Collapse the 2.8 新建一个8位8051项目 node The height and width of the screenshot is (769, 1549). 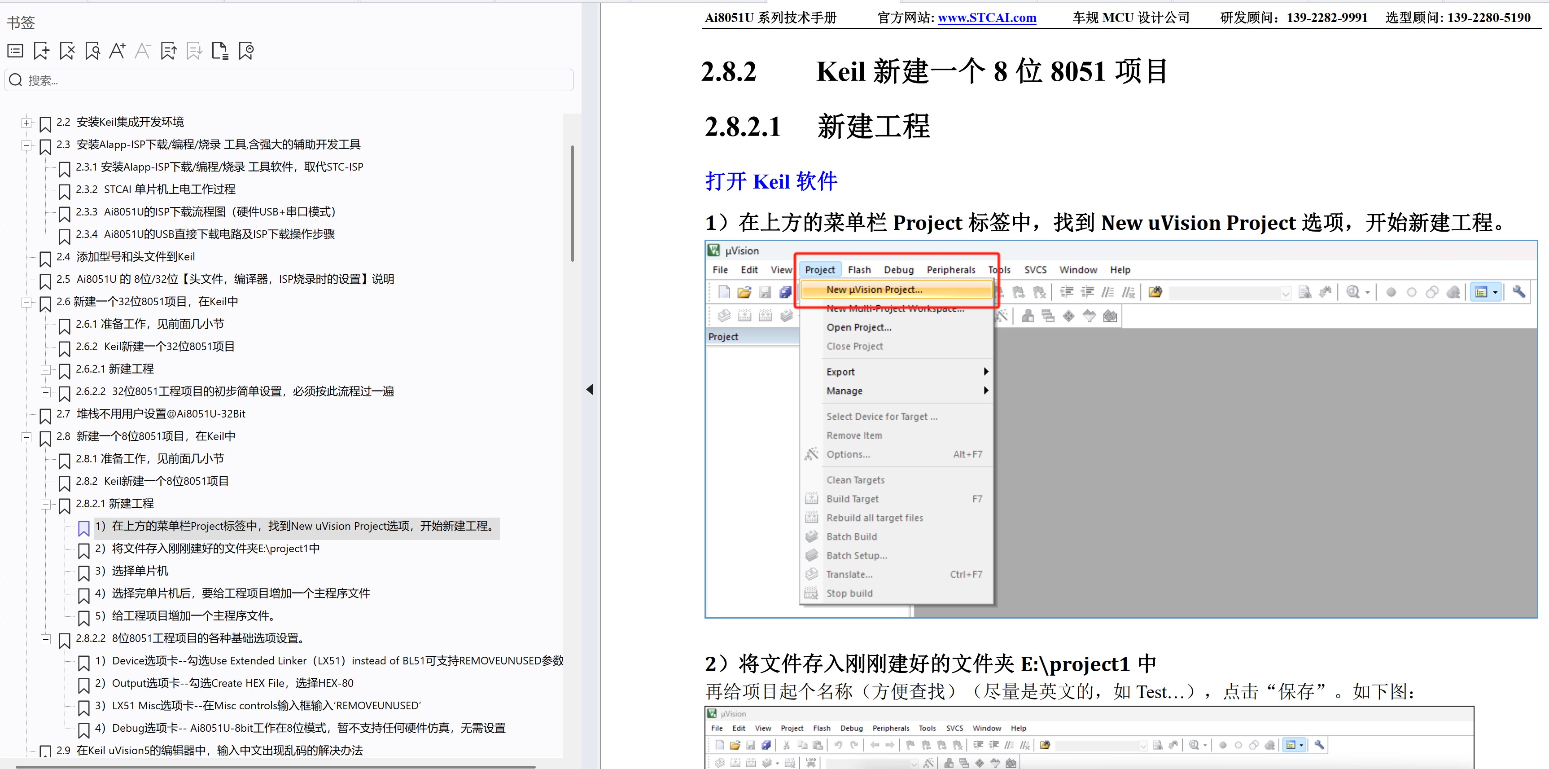[26, 437]
